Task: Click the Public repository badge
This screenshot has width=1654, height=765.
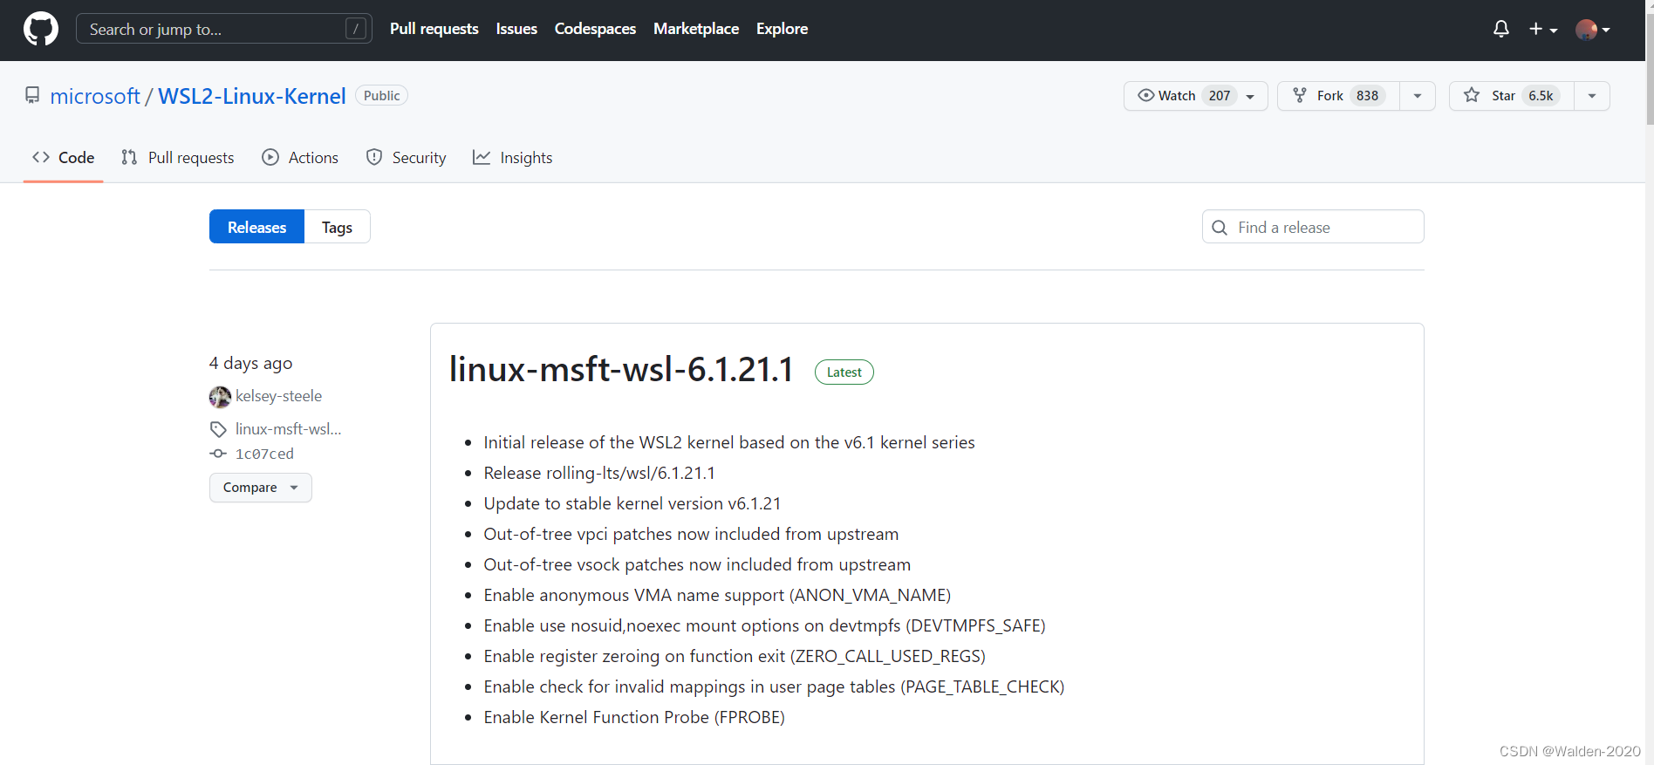Action: pyautogui.click(x=381, y=96)
